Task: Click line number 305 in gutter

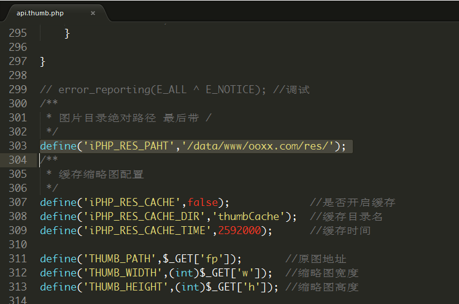Action: click(18, 174)
